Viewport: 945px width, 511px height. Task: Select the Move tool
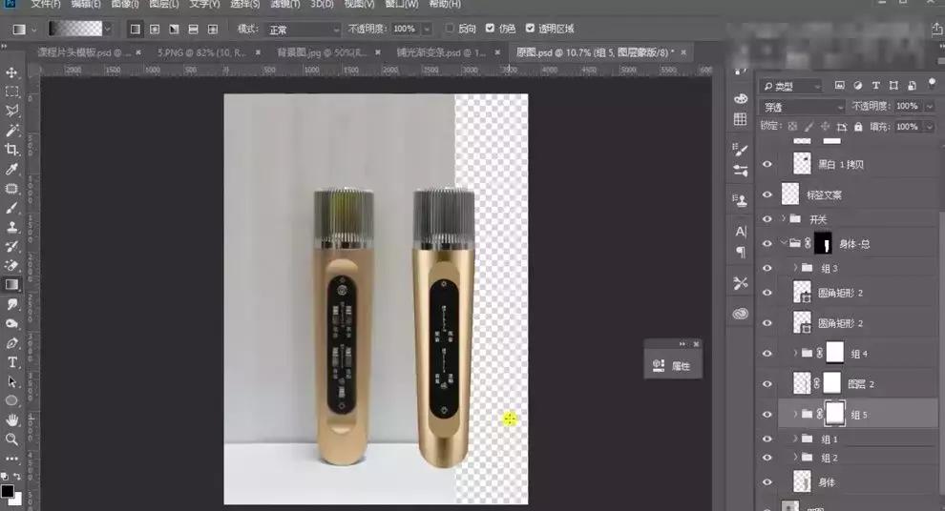(x=11, y=72)
